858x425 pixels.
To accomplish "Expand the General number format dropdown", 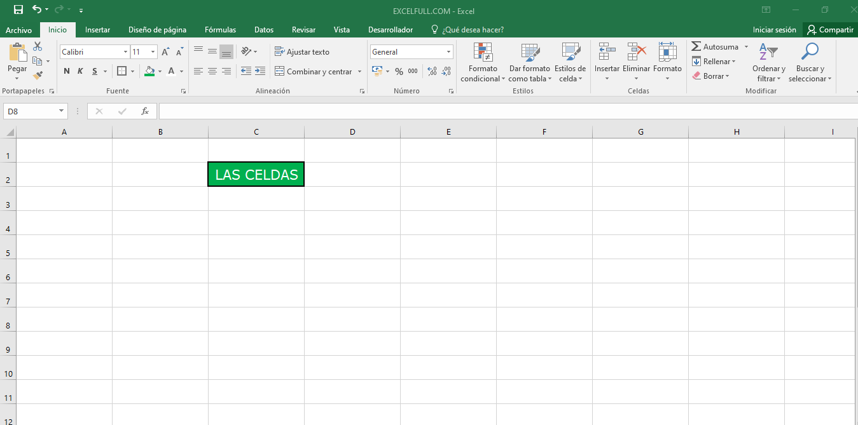I will [448, 52].
